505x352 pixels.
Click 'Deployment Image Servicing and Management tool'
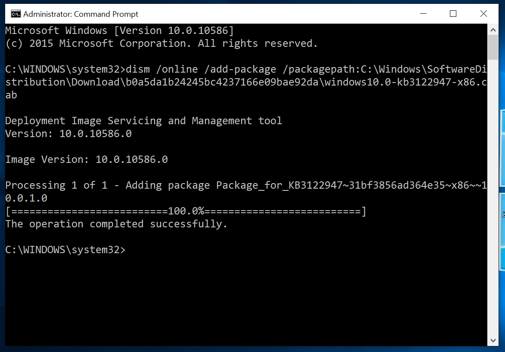coord(143,121)
